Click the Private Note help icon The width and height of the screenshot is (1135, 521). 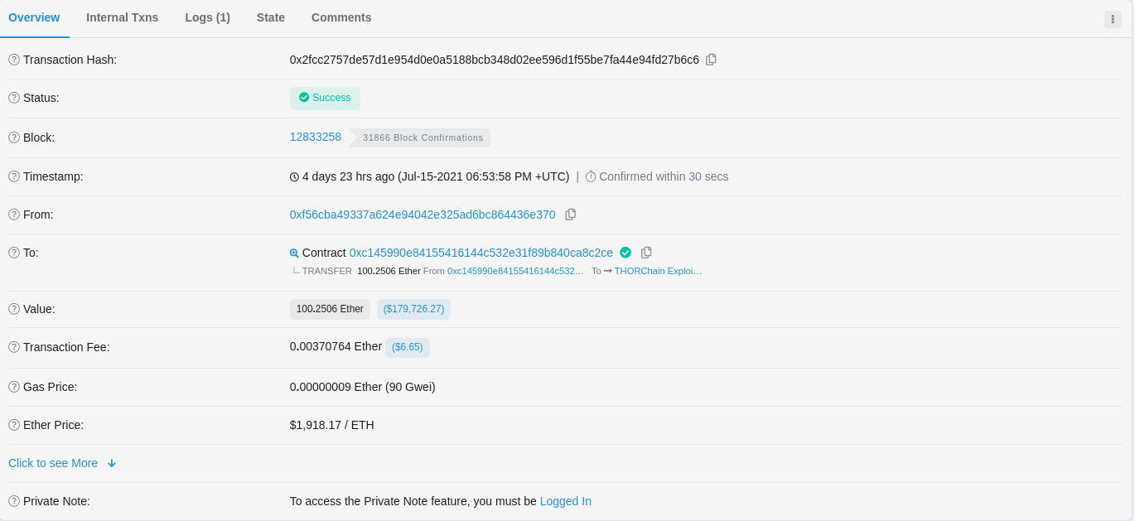[14, 501]
